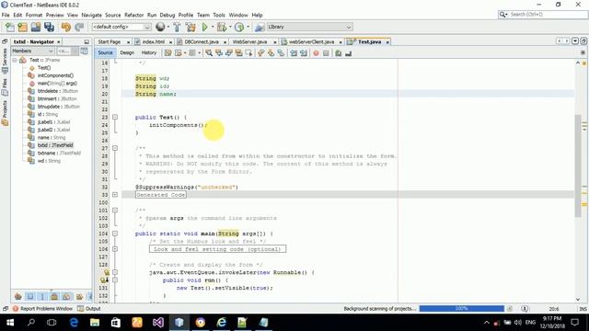Image resolution: width=589 pixels, height=331 pixels.
Task: Click the Shift Line Left editor icon
Action: click(294, 53)
